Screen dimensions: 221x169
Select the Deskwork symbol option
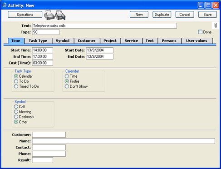tap(16, 117)
